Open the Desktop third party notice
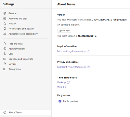 click(61, 82)
